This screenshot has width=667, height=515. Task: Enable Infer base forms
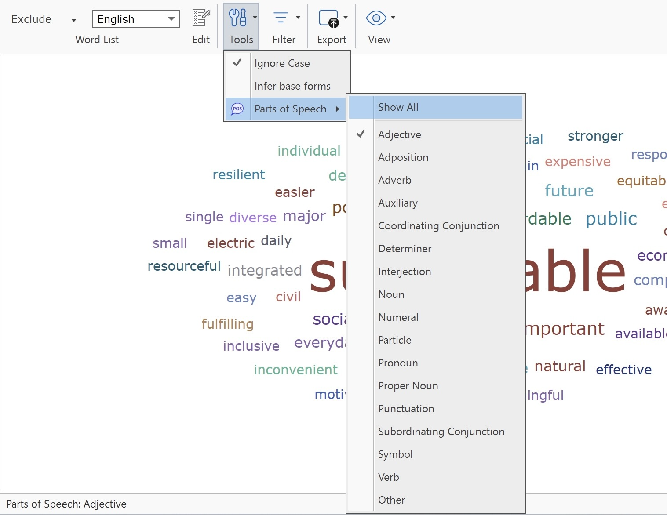point(292,86)
